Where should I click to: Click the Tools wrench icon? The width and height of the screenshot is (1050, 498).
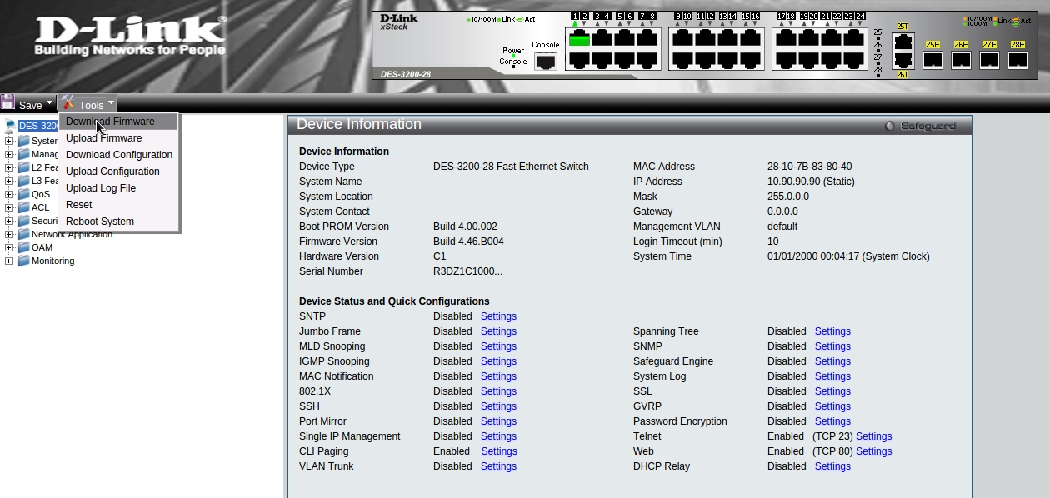(x=68, y=102)
